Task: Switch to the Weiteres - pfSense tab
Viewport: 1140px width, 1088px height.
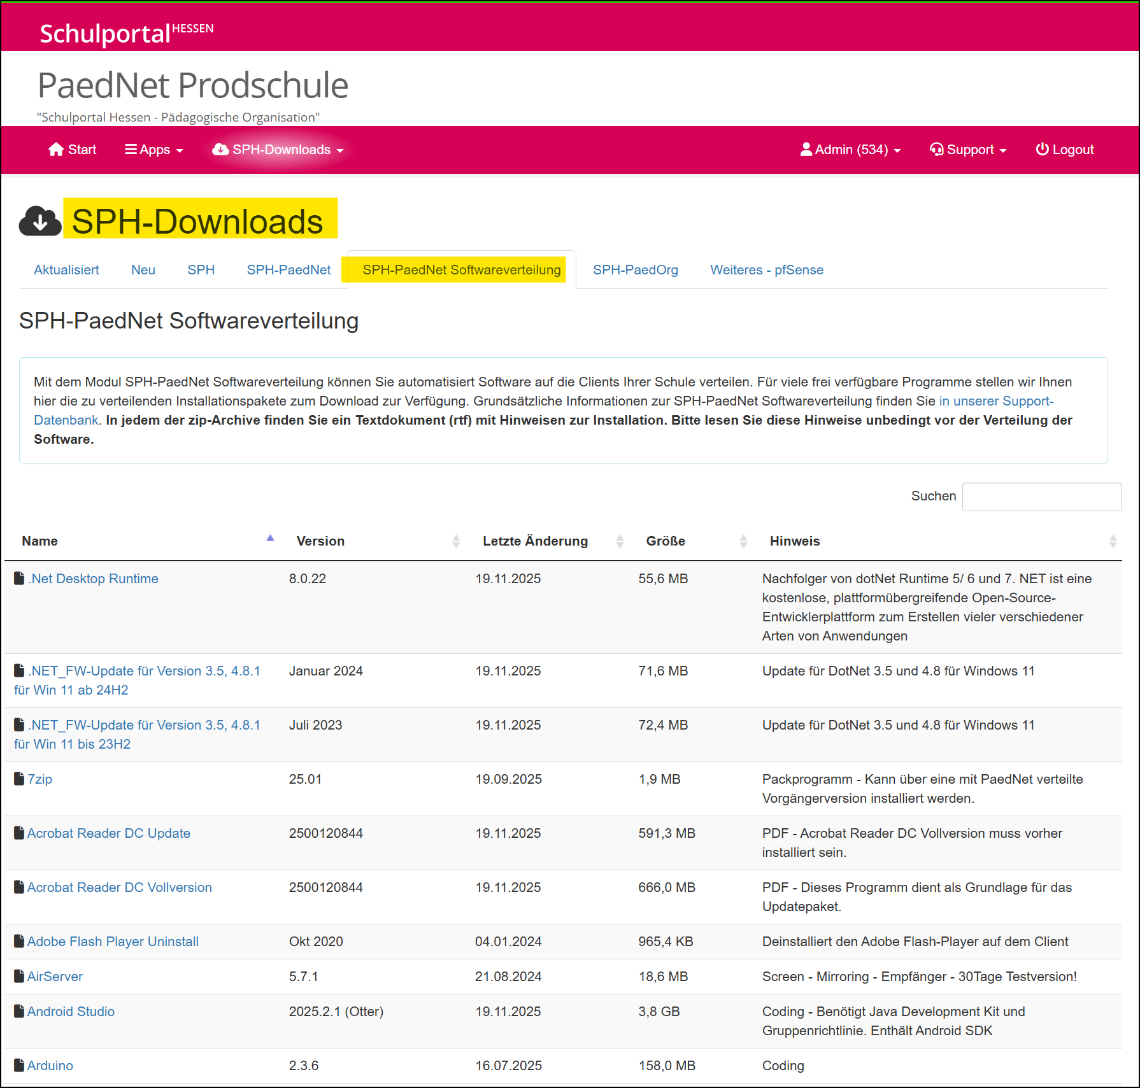Action: tap(766, 269)
